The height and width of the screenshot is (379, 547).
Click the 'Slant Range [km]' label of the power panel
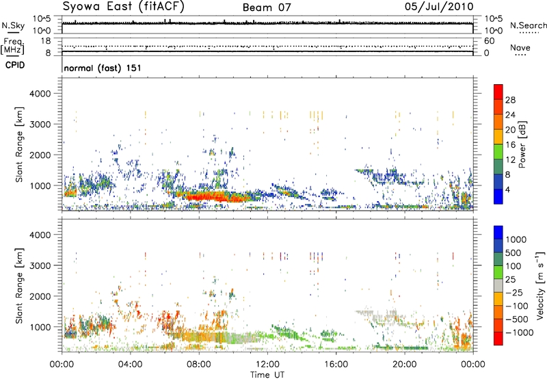(19, 144)
